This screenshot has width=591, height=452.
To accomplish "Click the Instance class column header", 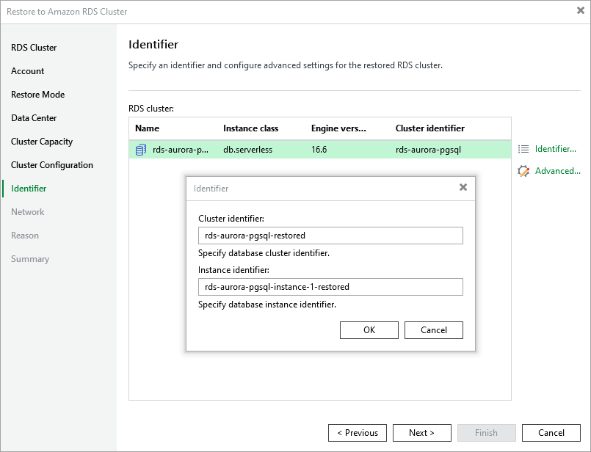I will click(250, 128).
